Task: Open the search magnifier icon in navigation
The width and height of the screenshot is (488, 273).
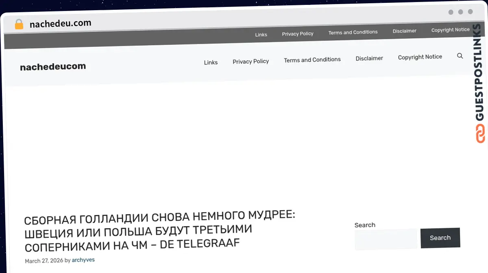Action: (x=460, y=56)
